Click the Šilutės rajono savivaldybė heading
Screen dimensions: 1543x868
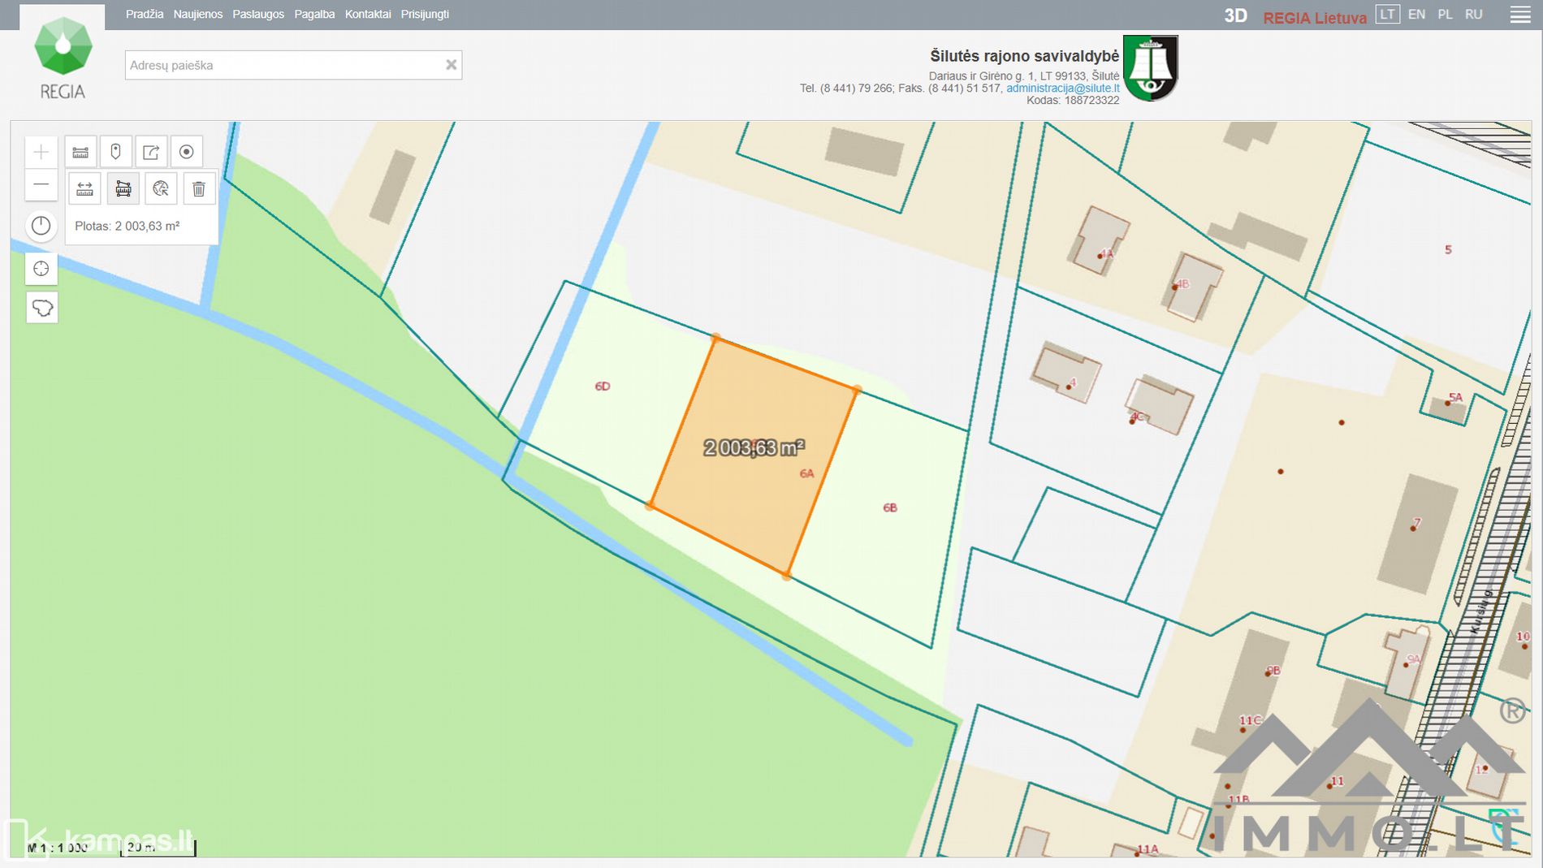tap(1024, 56)
